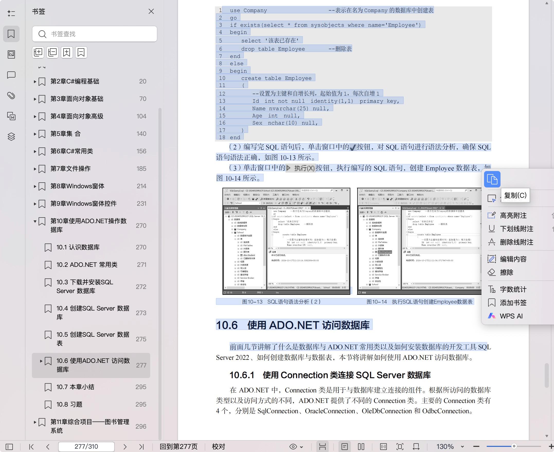This screenshot has height=452, width=554.
Task: Expand 第11章综合项目 bookmark
Action: (x=35, y=422)
